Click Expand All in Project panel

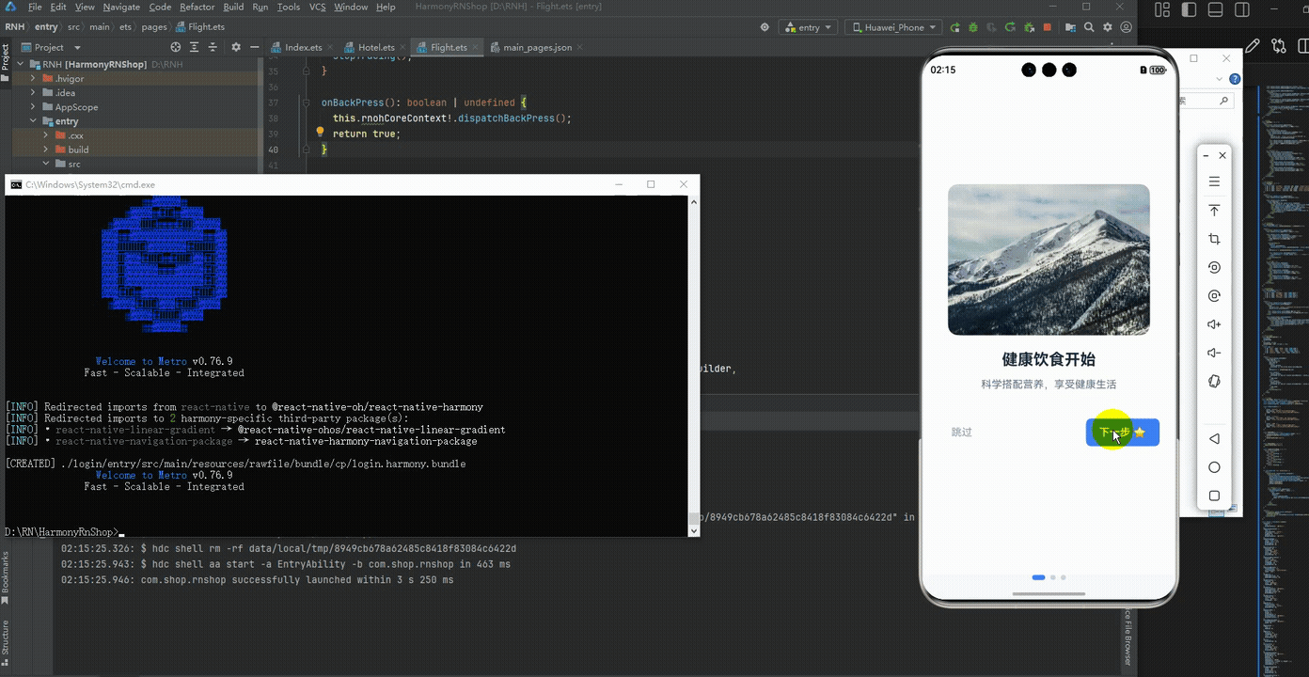(x=195, y=47)
